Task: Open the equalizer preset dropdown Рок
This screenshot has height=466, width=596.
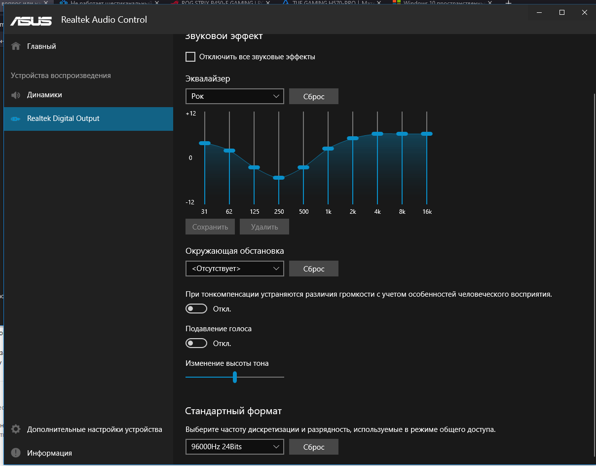Action: (235, 96)
